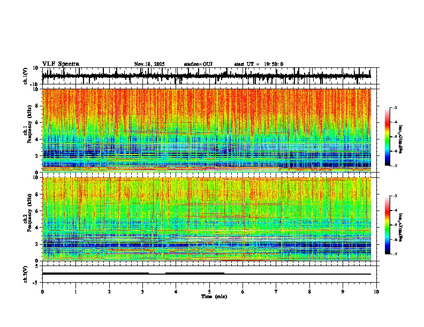
Task: Click time axis tick label "7"
Action: [x=276, y=292]
